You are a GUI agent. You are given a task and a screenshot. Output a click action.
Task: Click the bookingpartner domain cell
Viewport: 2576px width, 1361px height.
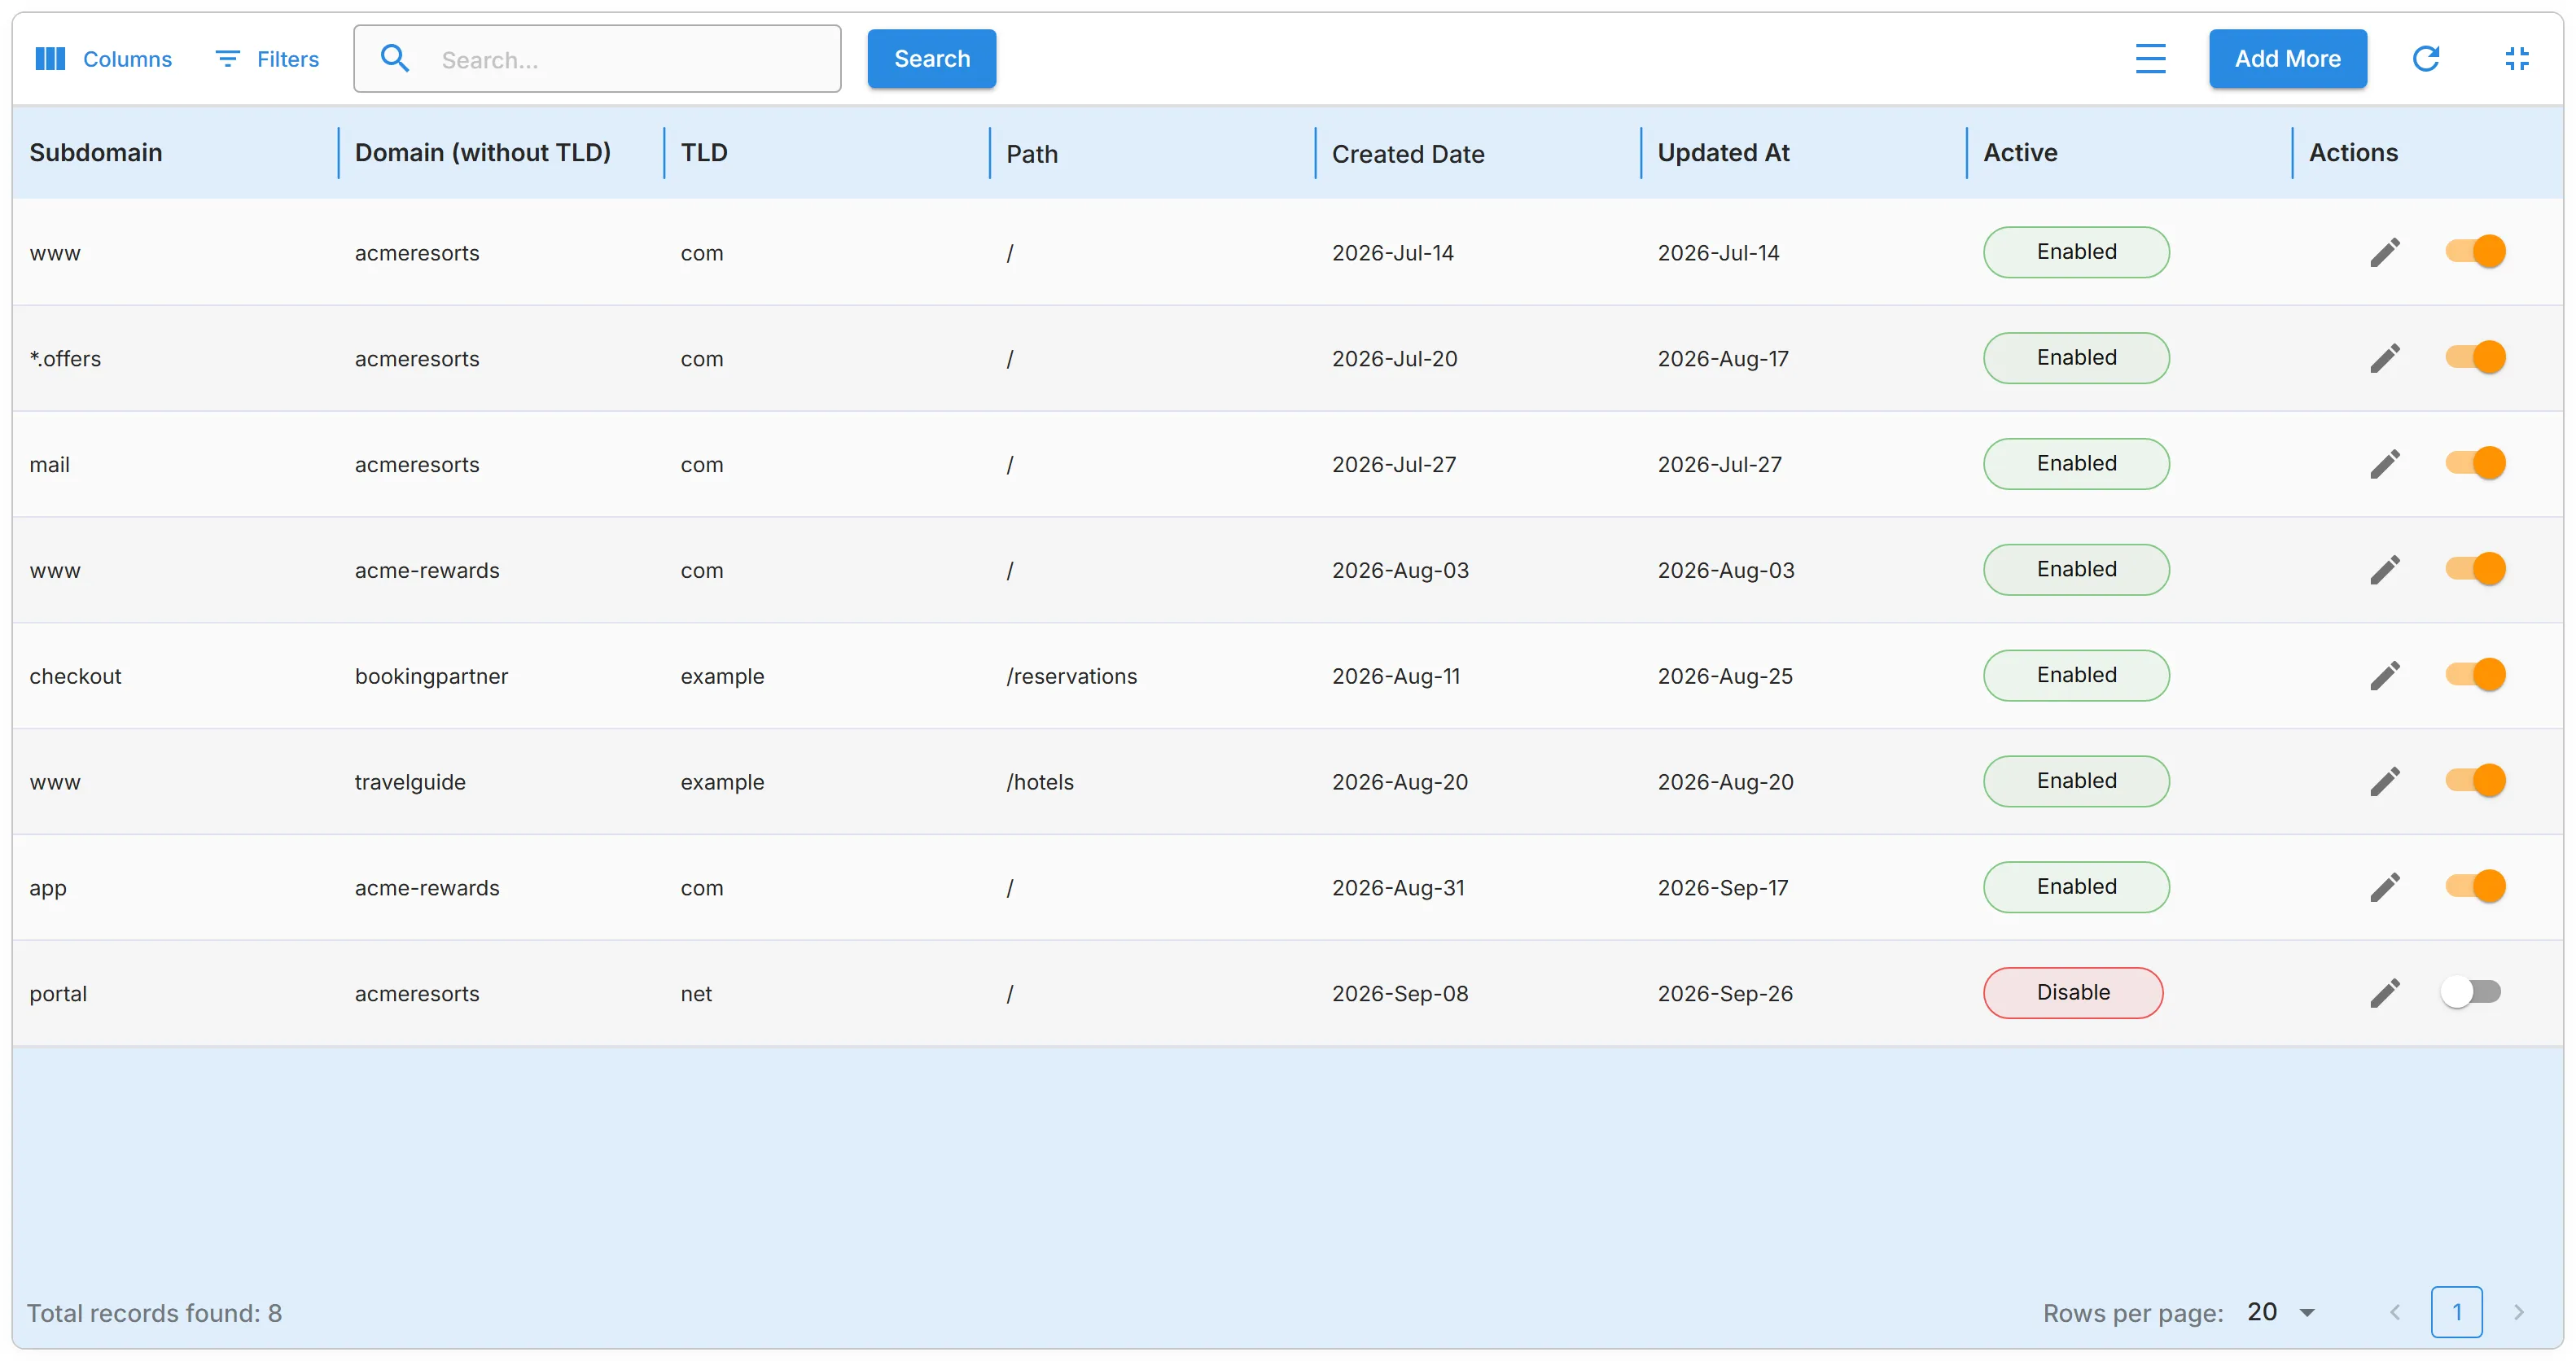(431, 676)
